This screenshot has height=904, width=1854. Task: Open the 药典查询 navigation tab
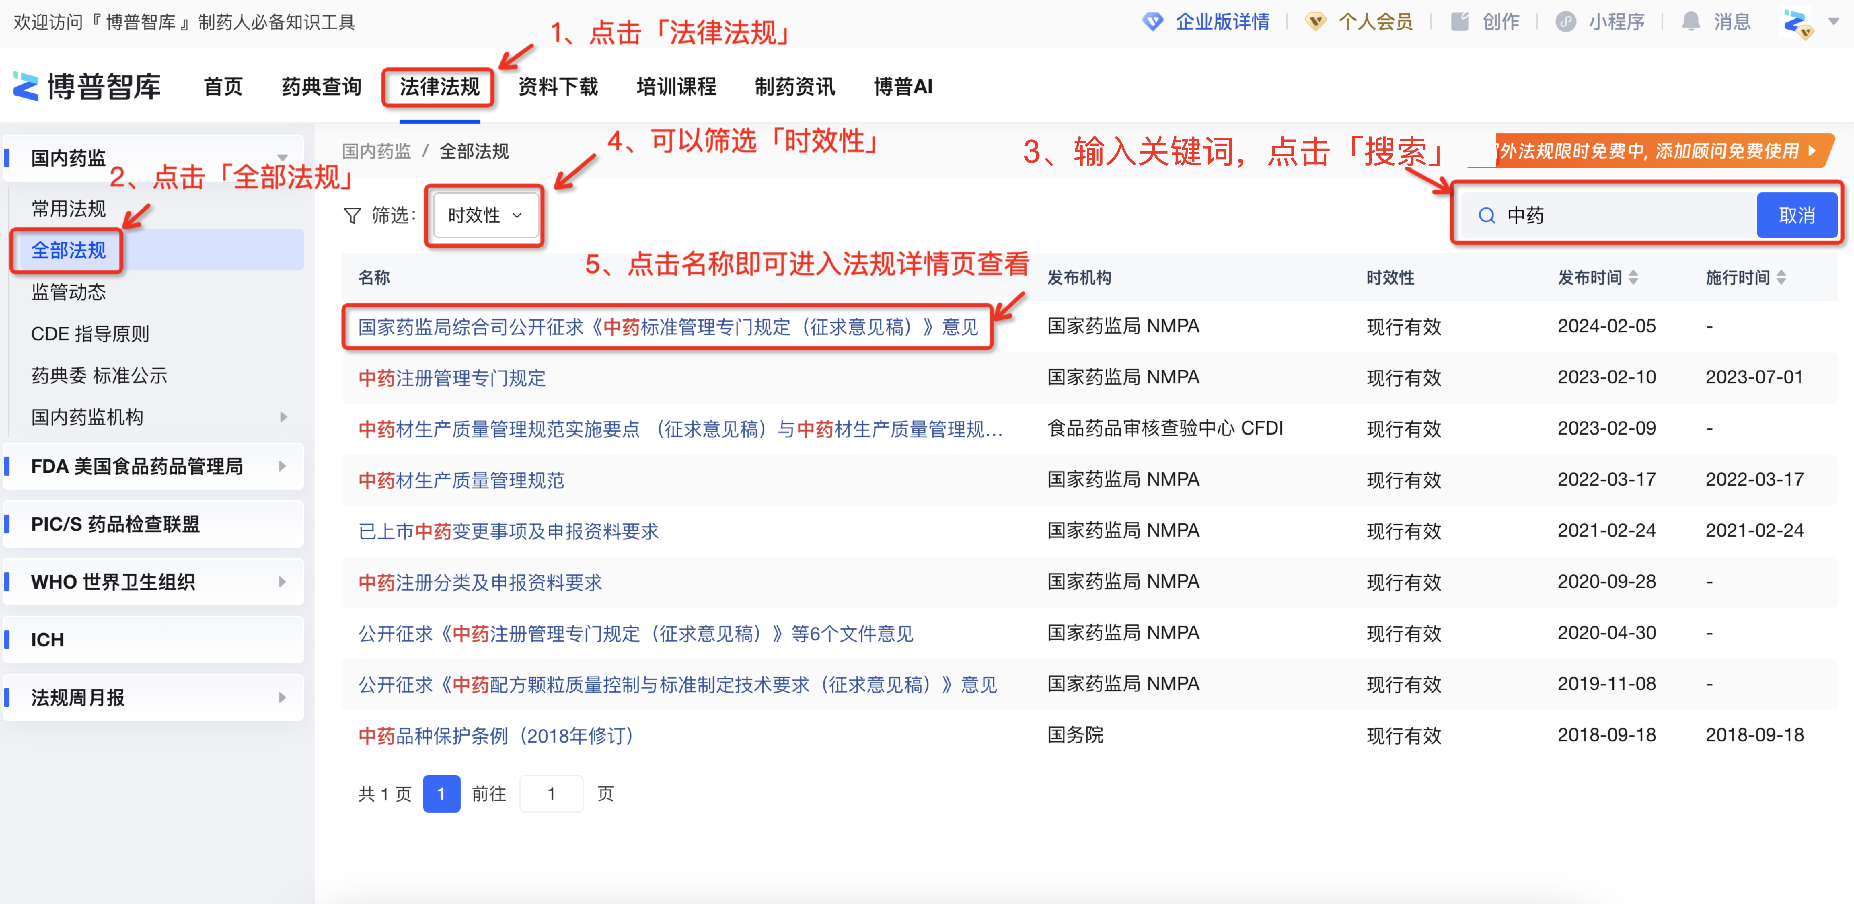[321, 86]
